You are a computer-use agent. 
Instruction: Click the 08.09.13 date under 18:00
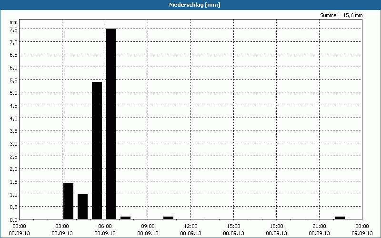(277, 233)
